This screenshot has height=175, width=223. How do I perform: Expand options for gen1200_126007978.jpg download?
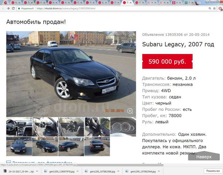[x=78, y=171]
